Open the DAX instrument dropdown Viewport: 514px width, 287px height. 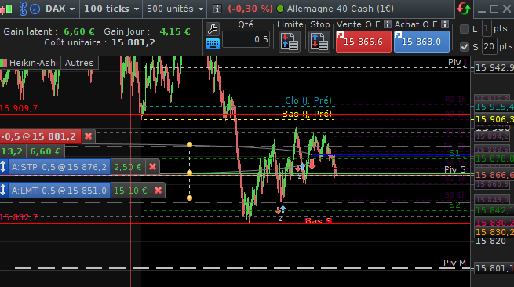tap(60, 9)
